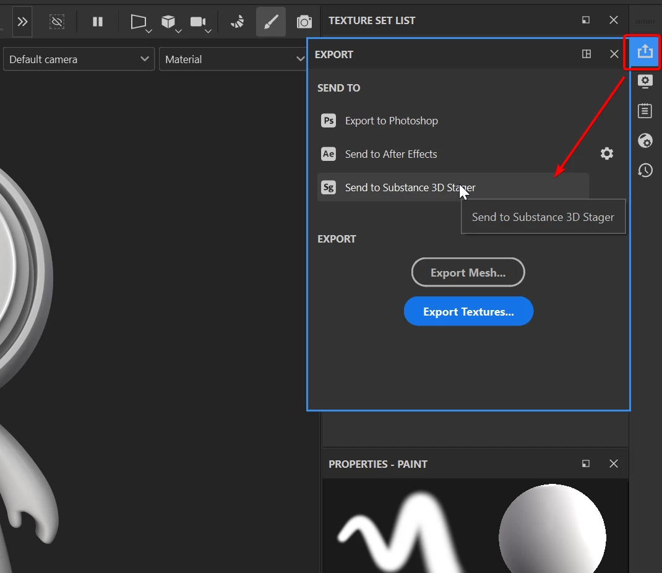Viewport: 662px width, 573px height.
Task: Click the Photoshop Ps icon
Action: pos(329,121)
